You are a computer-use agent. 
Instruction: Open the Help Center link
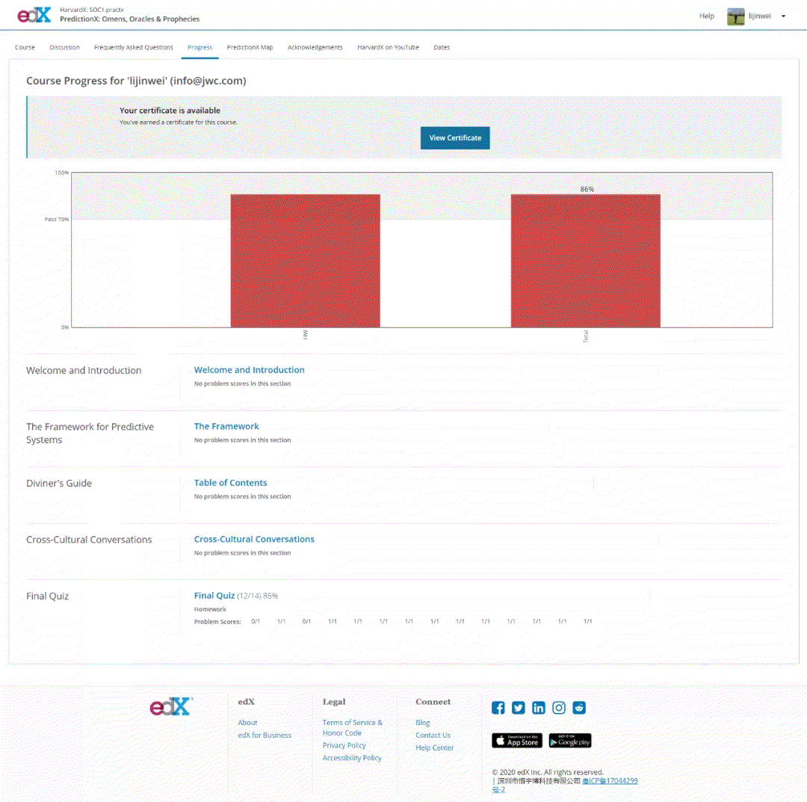[x=434, y=747]
